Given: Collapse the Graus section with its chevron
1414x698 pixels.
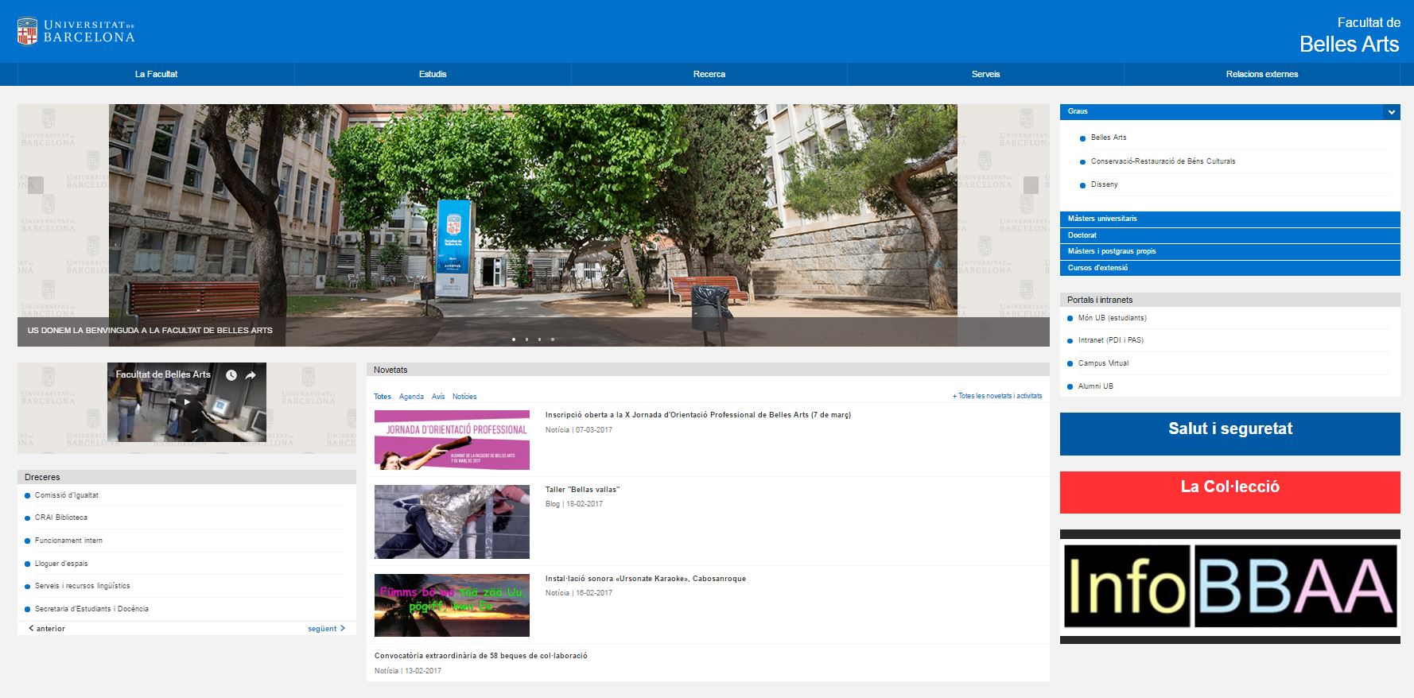Looking at the screenshot, I should click(x=1391, y=112).
